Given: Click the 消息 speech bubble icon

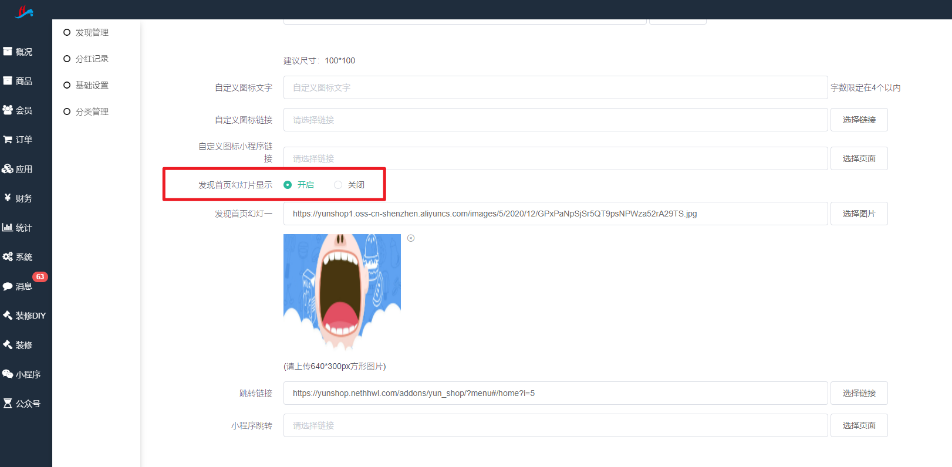Looking at the screenshot, I should click(8, 286).
